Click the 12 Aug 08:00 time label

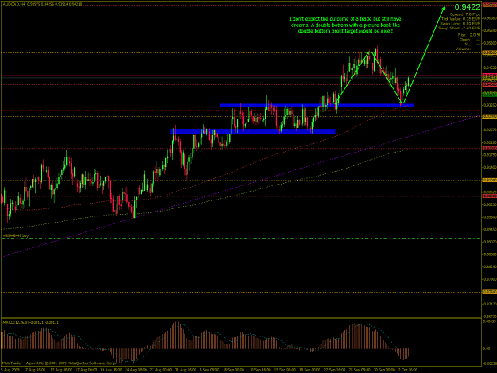[x=60, y=370]
